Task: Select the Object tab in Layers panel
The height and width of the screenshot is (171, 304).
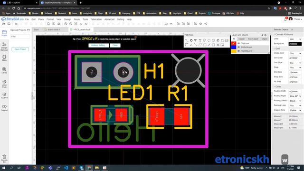Action: point(264,39)
